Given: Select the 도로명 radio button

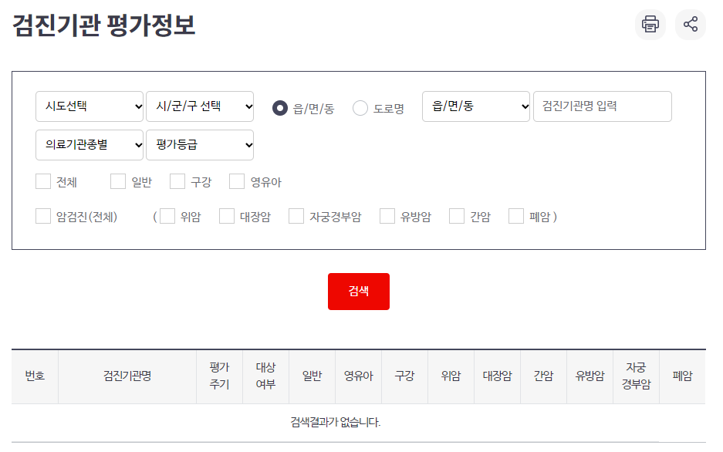Looking at the screenshot, I should coord(360,107).
